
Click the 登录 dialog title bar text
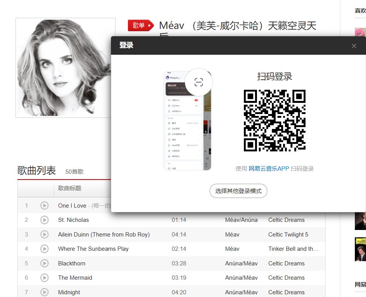[x=126, y=45]
